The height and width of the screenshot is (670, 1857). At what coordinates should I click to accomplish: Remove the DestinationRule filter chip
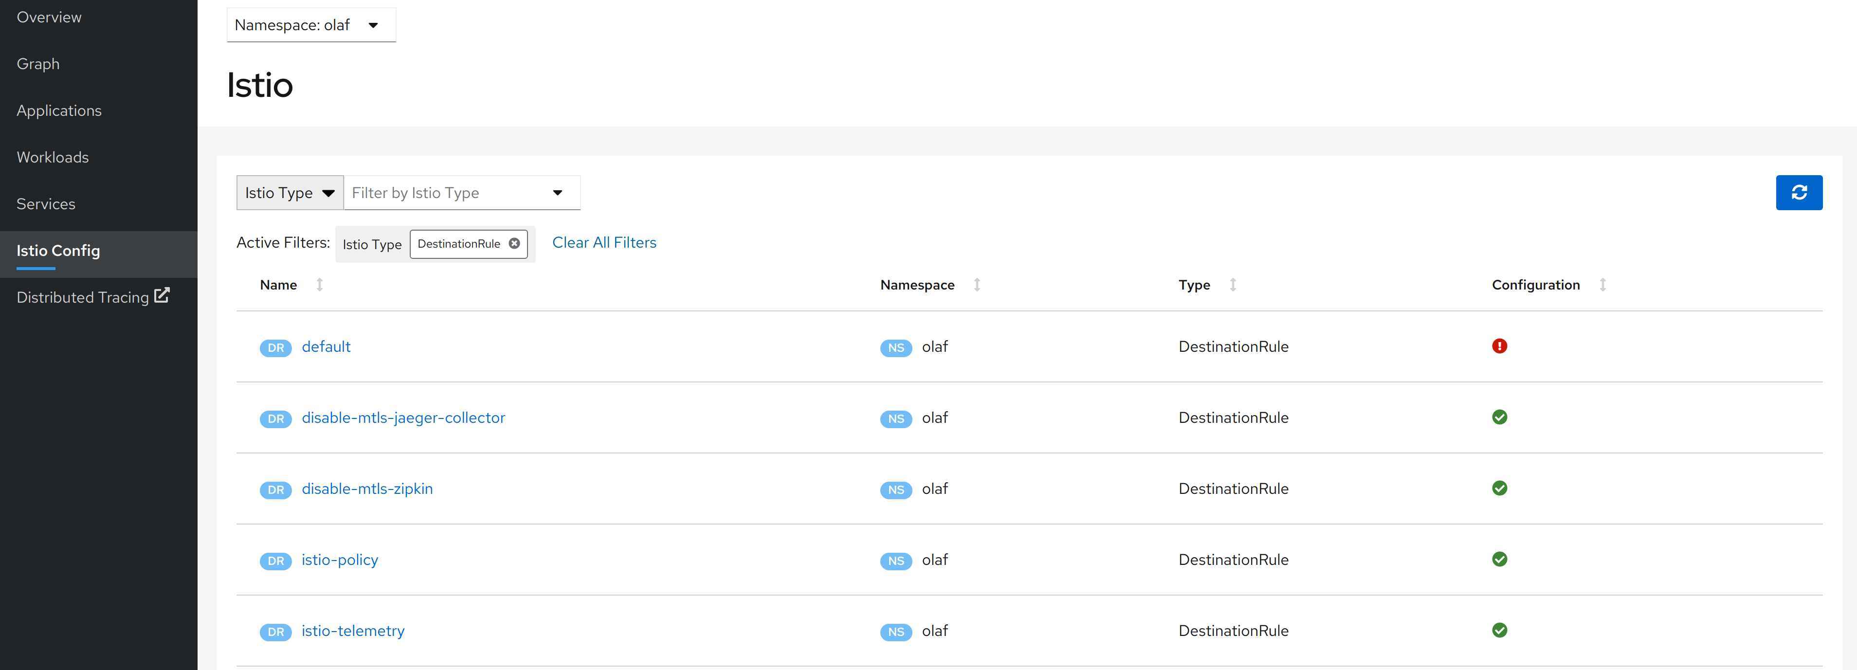514,243
